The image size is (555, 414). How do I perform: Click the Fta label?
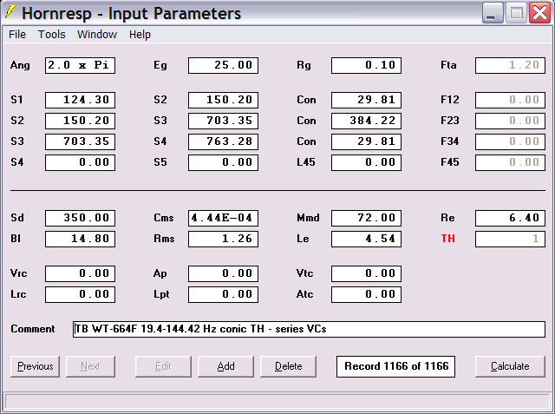click(x=448, y=65)
